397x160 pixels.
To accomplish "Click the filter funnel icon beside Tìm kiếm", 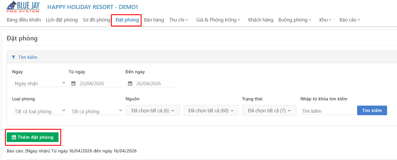I will pos(13,57).
